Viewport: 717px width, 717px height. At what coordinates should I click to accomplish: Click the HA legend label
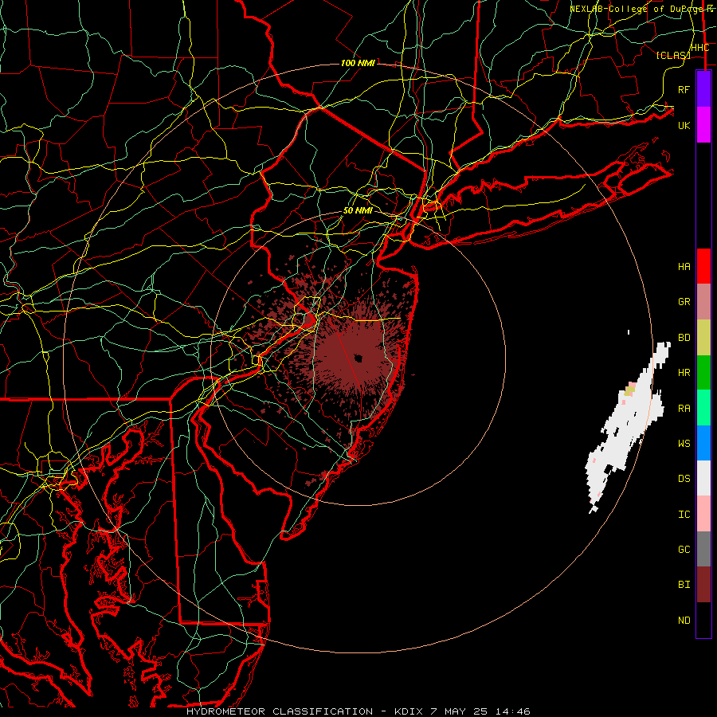(x=684, y=267)
